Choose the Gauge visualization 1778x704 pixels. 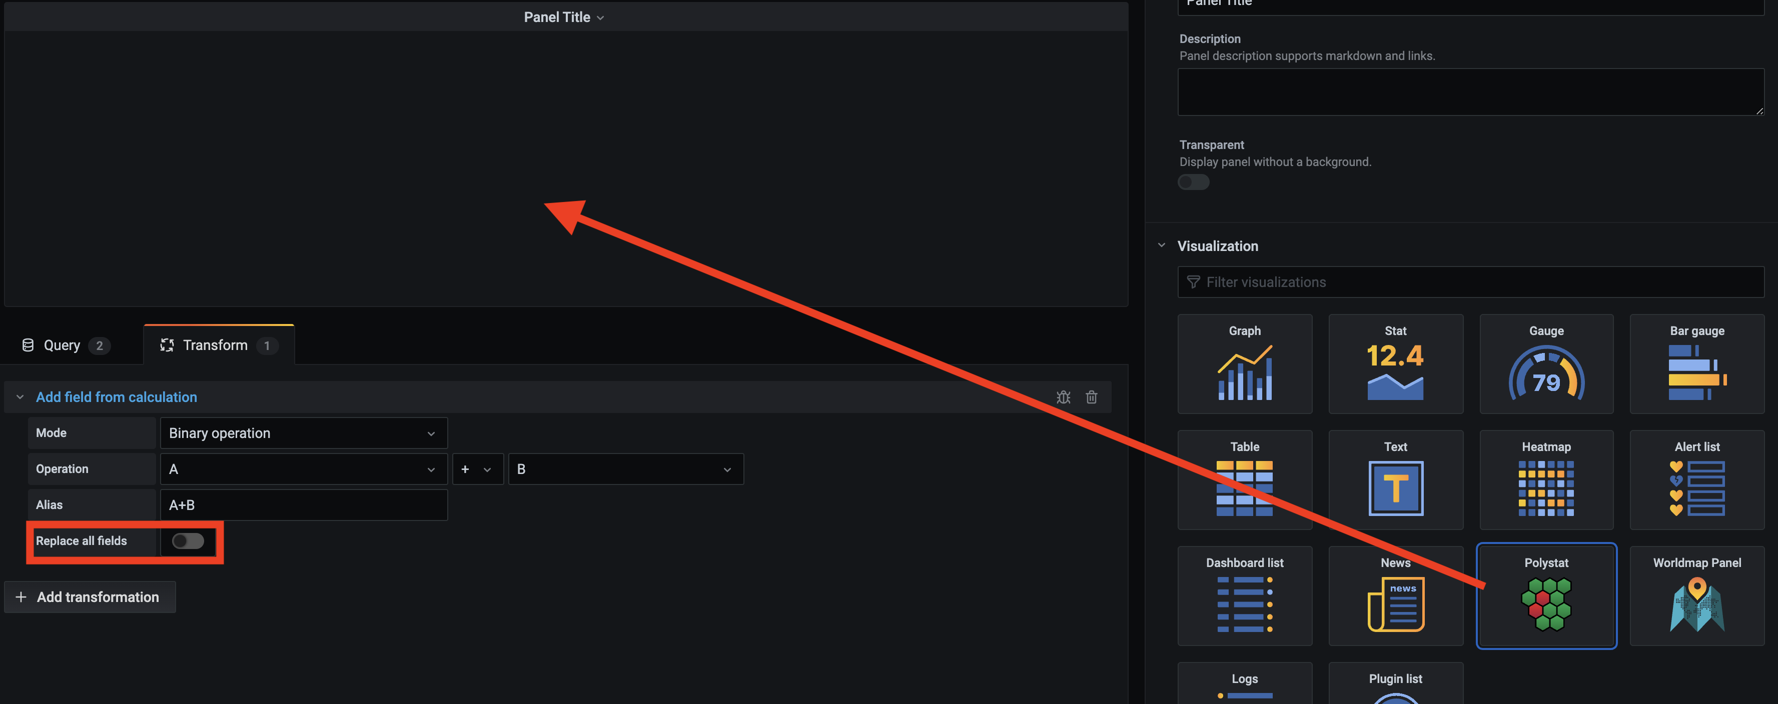[1546, 364]
